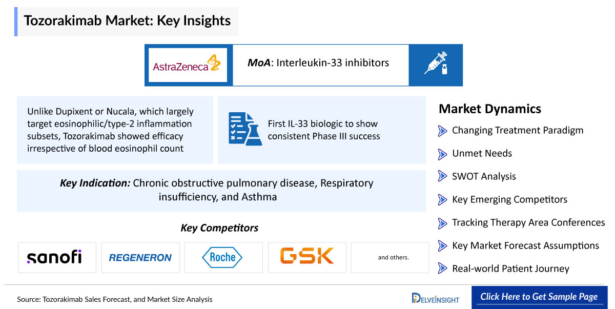Viewport: 615px width, 309px height.
Task: Click arrow beside Unmet Needs
Action: 442,154
